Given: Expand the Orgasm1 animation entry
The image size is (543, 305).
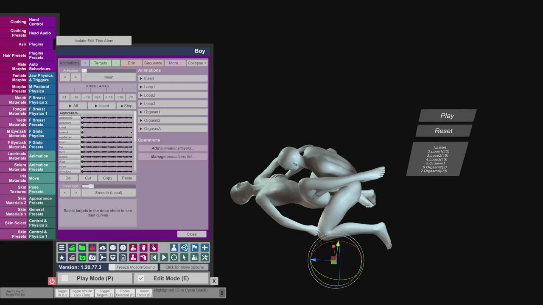Looking at the screenshot, I should tap(173, 112).
